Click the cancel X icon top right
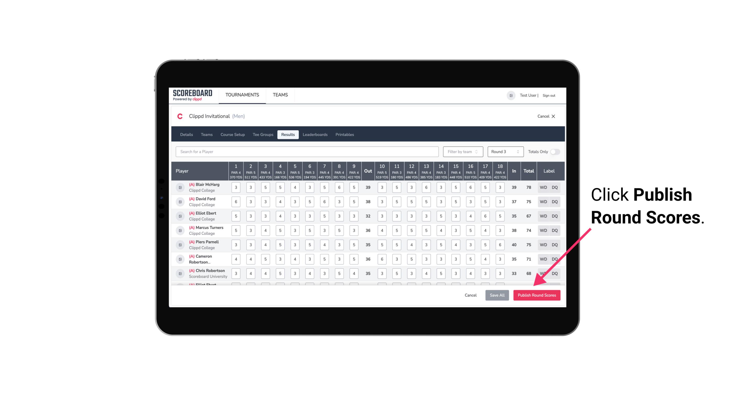 (553, 116)
